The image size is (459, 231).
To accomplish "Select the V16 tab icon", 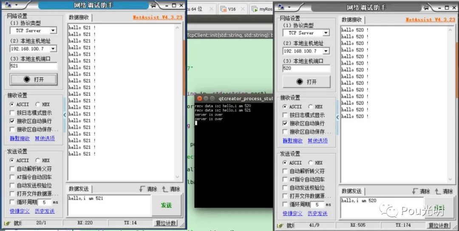I will (224, 9).
